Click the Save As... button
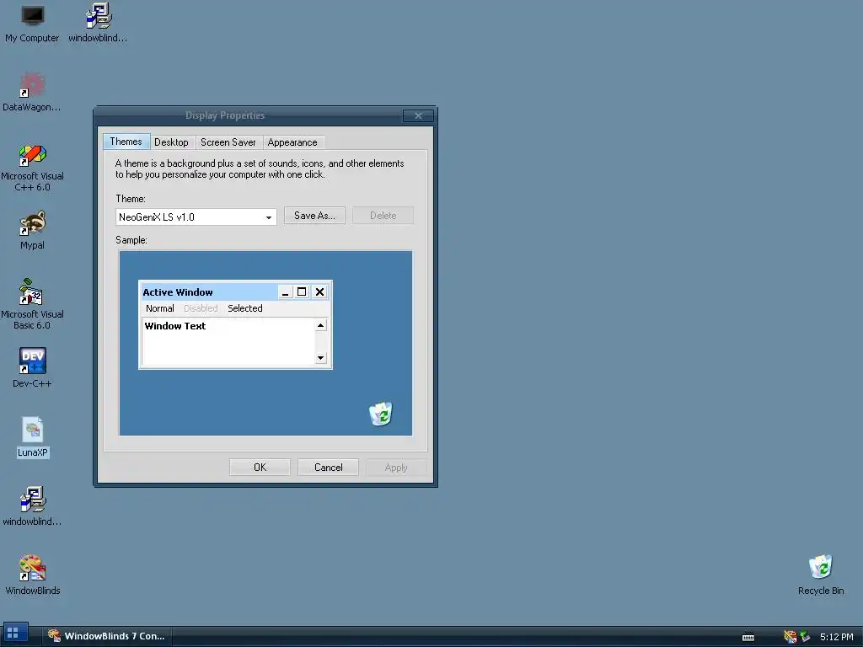Image resolution: width=863 pixels, height=647 pixels. click(x=314, y=216)
